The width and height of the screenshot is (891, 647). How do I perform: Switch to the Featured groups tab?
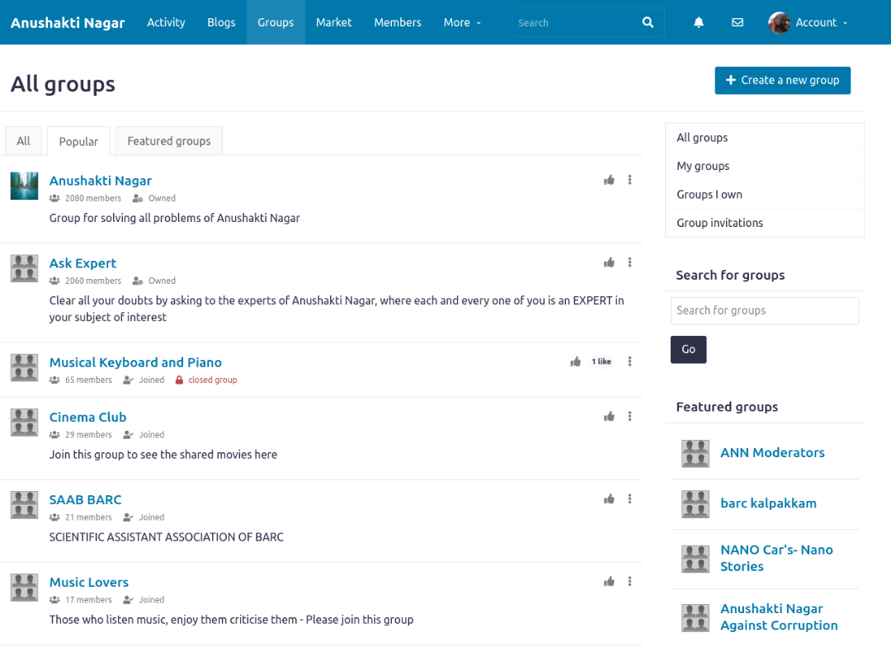[168, 141]
